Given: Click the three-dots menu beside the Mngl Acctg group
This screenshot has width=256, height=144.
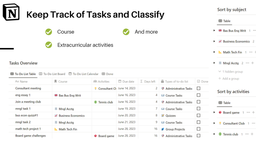Looking at the screenshot, I should [247, 63].
